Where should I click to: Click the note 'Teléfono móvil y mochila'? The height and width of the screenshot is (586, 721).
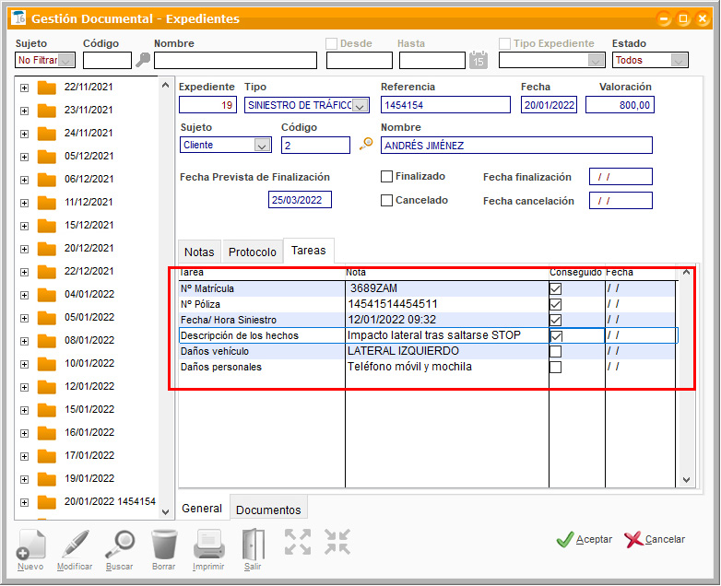409,367
